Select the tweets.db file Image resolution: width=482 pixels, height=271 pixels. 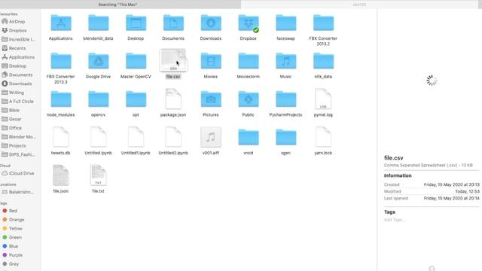pos(61,137)
